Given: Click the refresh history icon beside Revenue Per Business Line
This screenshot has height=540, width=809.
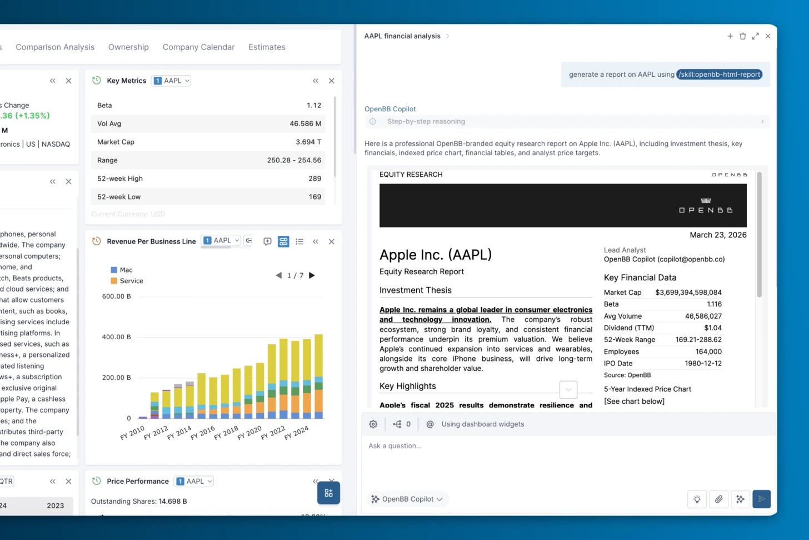Looking at the screenshot, I should [96, 241].
